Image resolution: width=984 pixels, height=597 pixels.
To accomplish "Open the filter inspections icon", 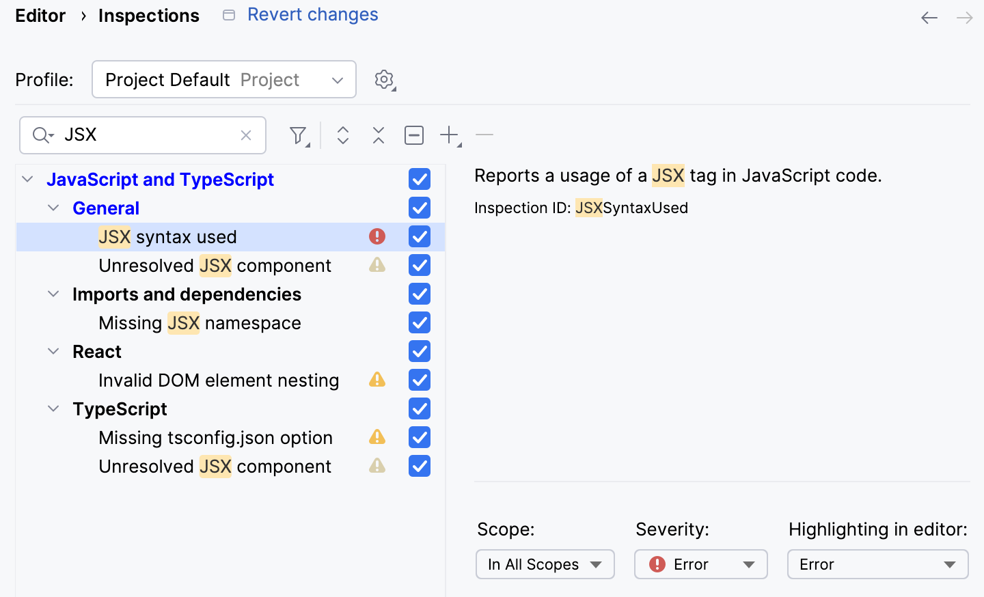I will pos(299,135).
